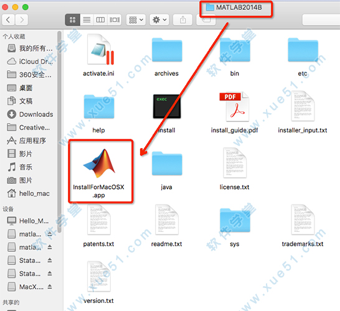Select the license.txt file
Screen dimensions: 340x311
click(235, 163)
